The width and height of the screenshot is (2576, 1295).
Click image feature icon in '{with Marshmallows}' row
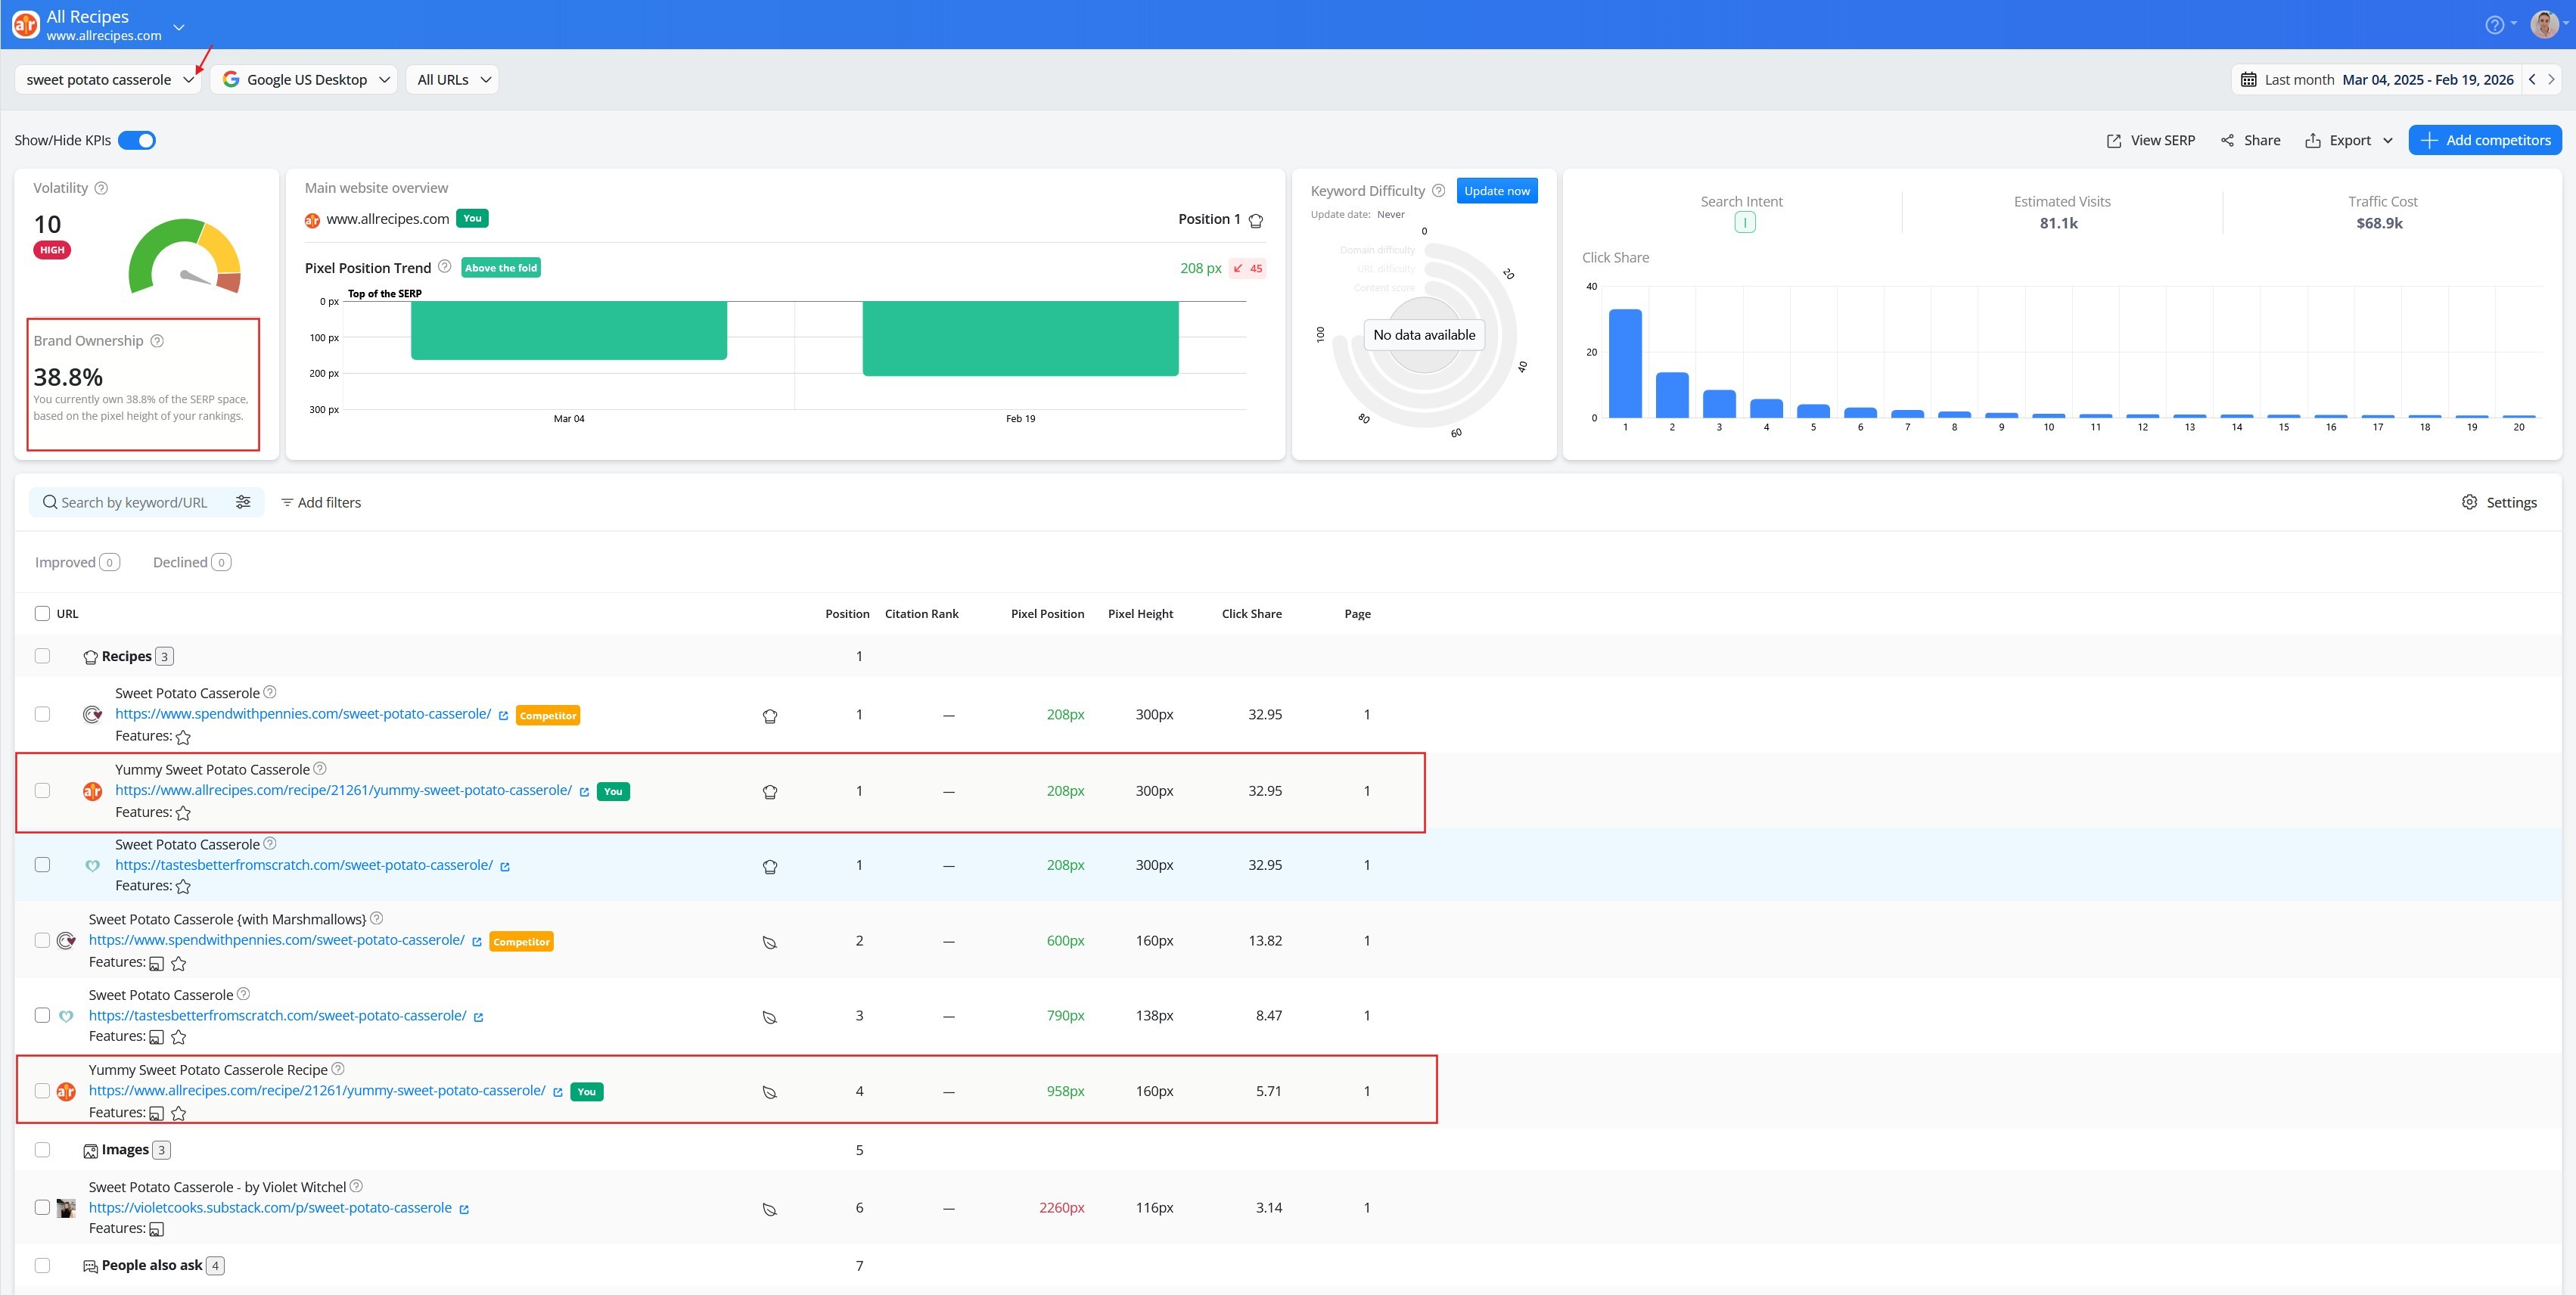pyautogui.click(x=156, y=964)
